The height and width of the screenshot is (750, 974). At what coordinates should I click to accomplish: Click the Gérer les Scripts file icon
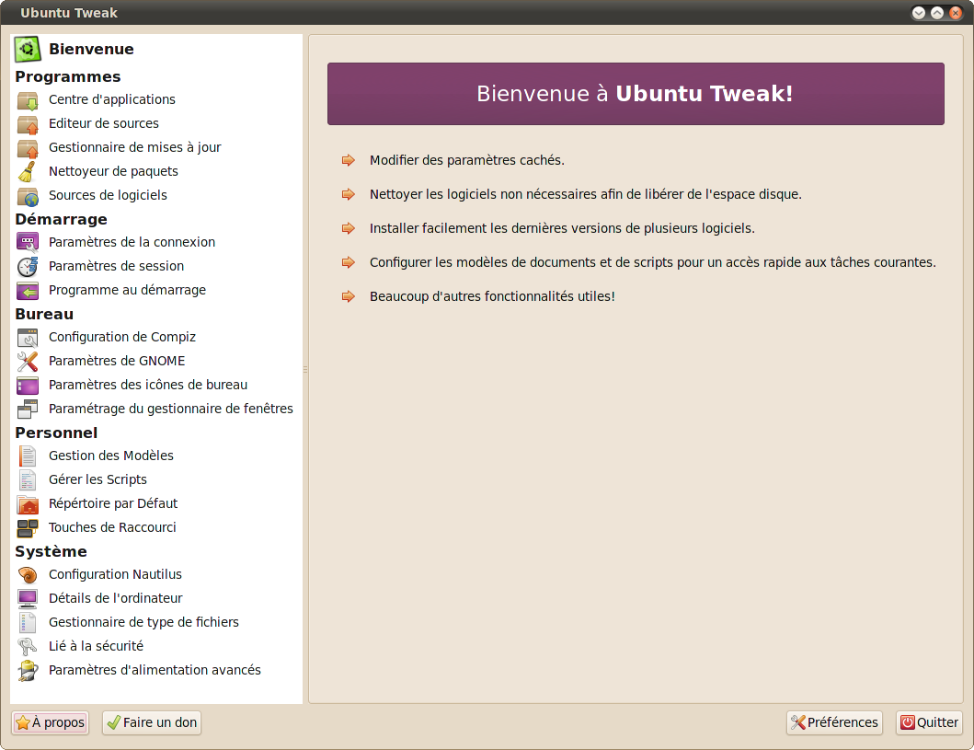tap(28, 479)
